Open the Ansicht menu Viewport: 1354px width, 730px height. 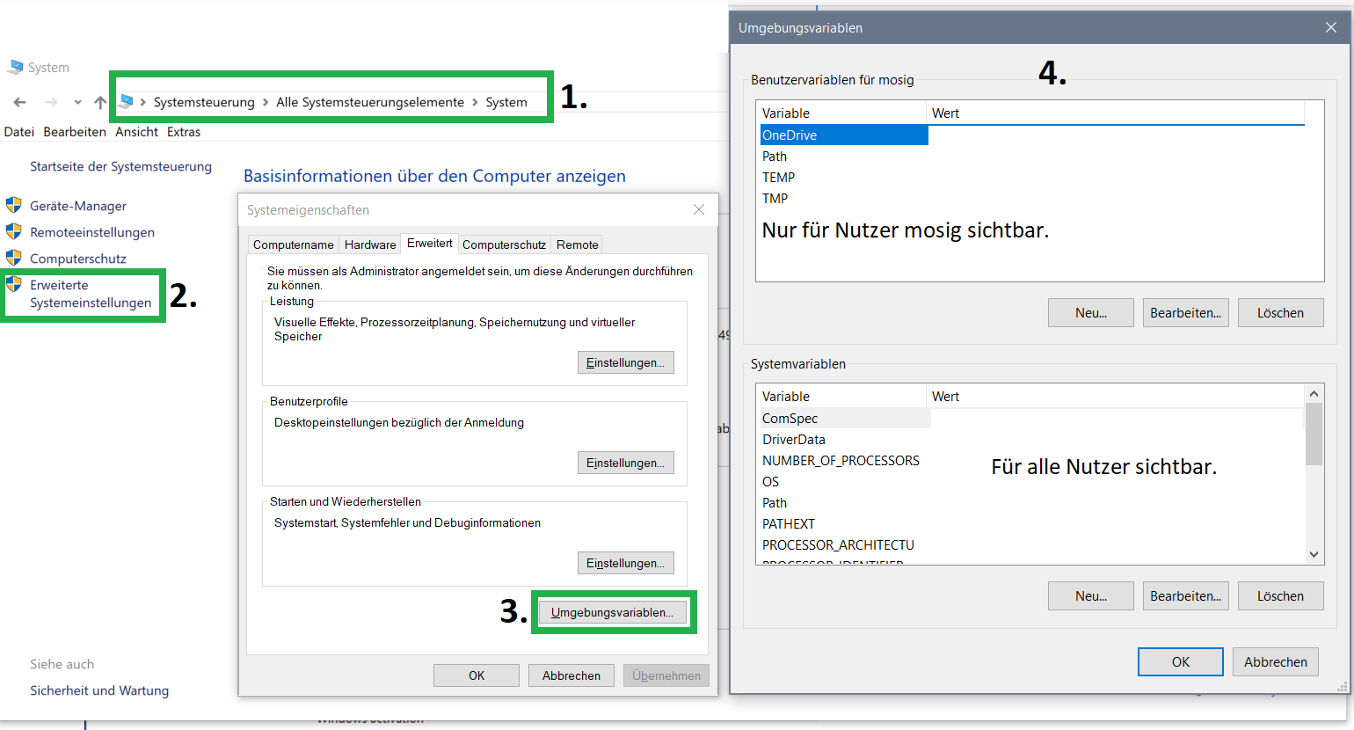coord(136,132)
